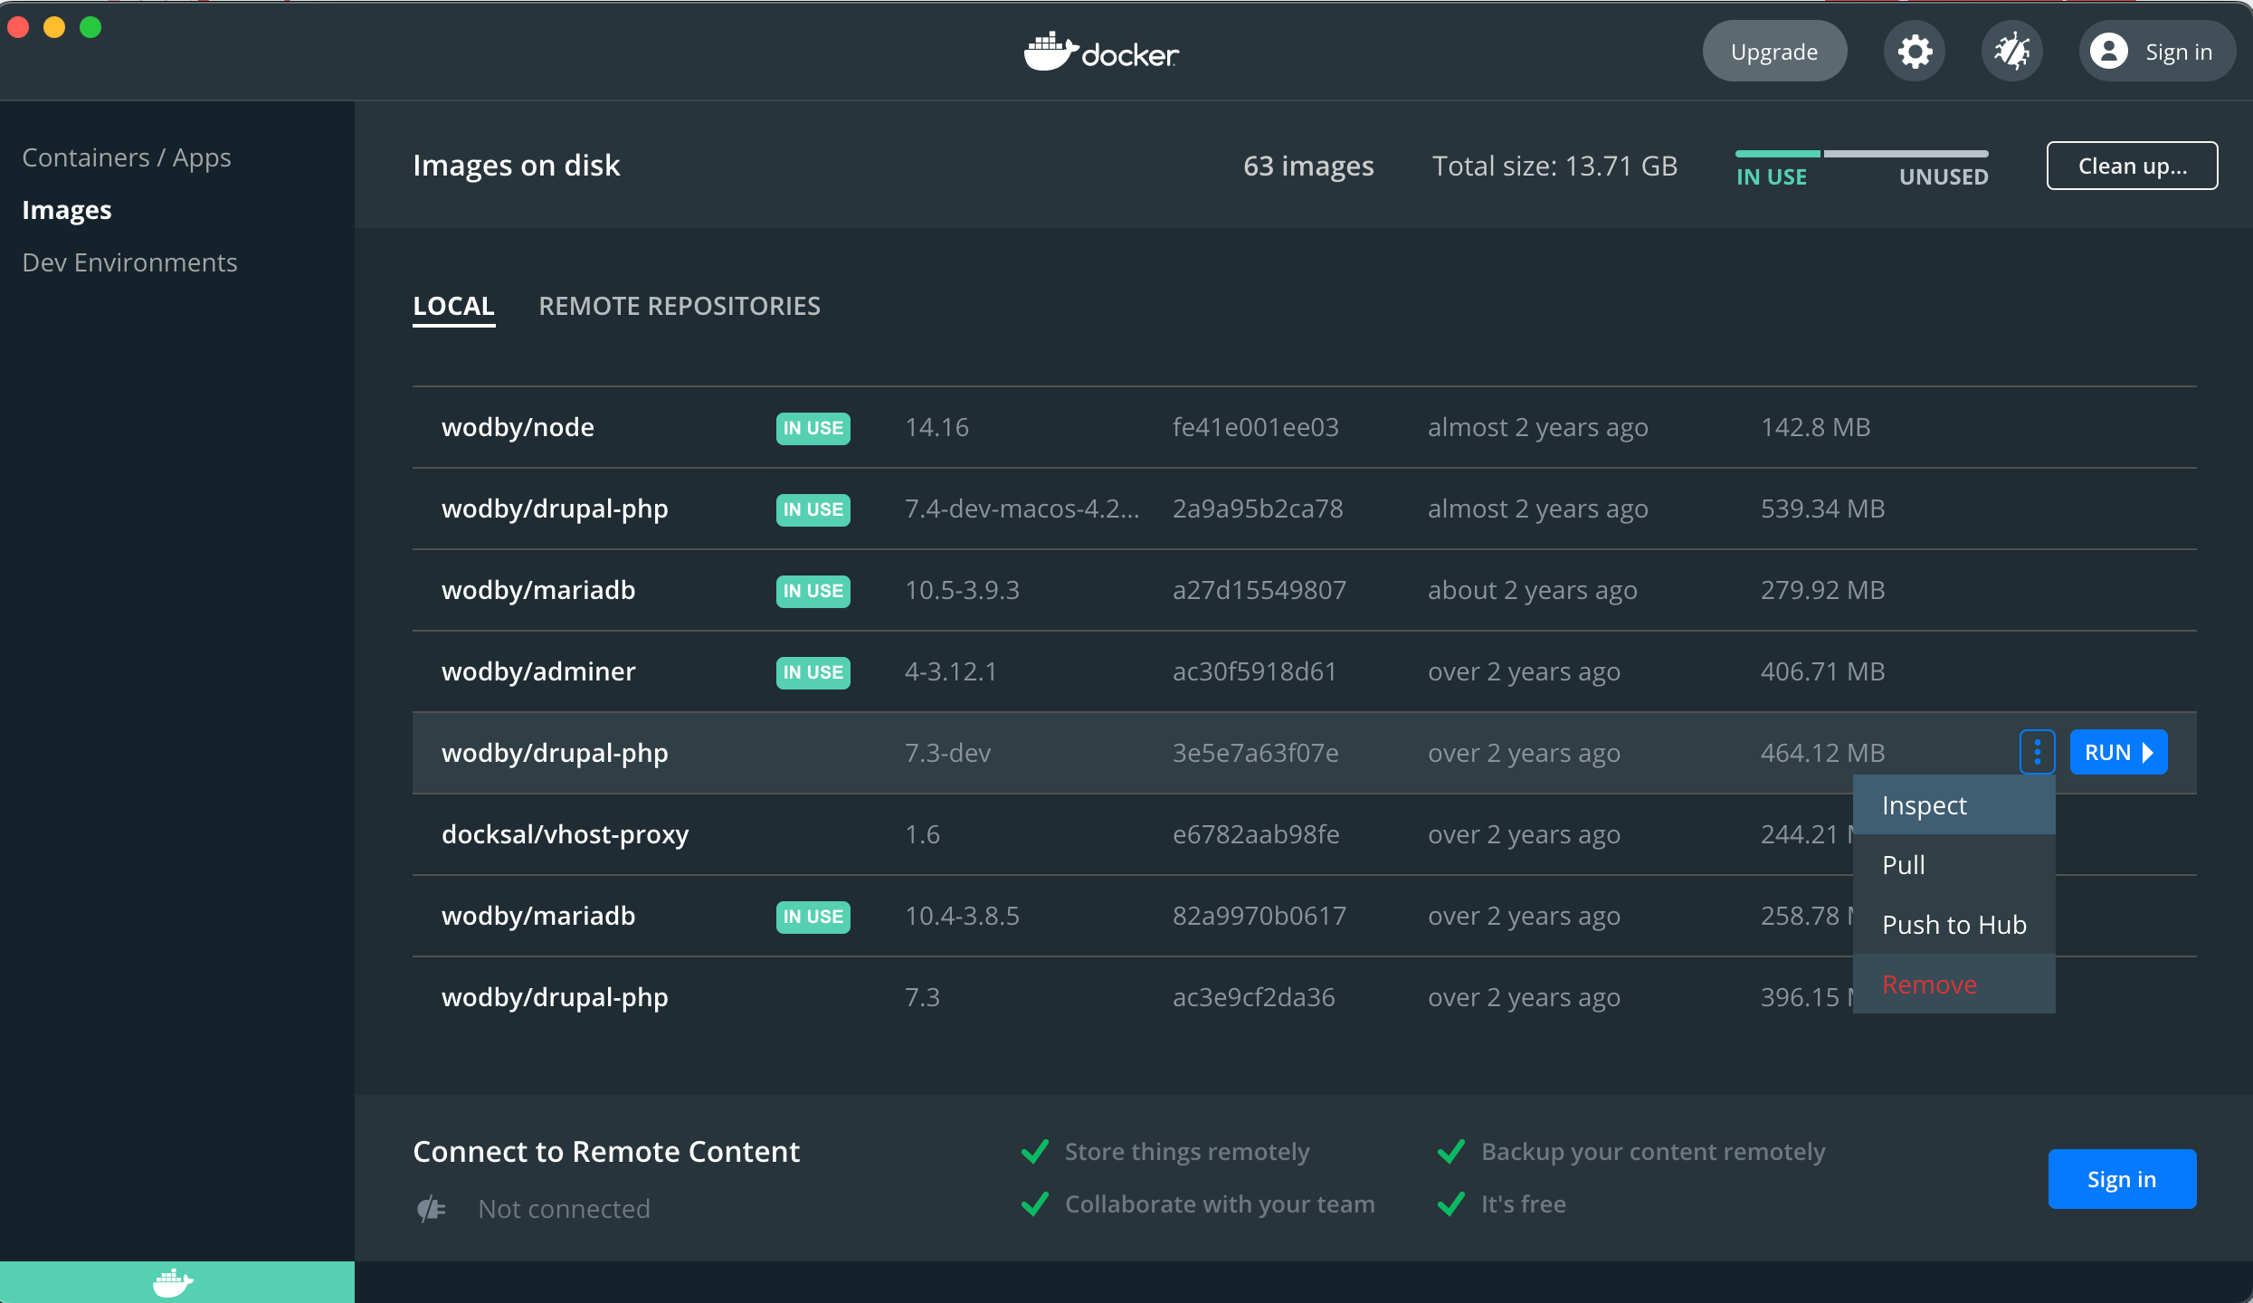Click image ID 2a9a95b2ca78
Viewport: 2253px width, 1303px height.
pyautogui.click(x=1258, y=509)
